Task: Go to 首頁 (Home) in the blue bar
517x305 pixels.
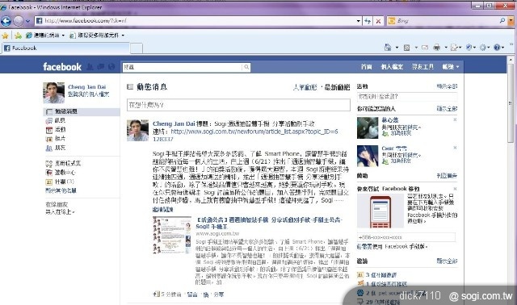Action: [x=366, y=67]
